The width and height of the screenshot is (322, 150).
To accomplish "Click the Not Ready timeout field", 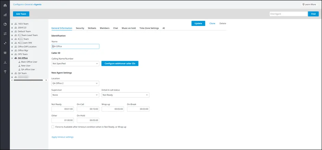I will click(x=62, y=109).
